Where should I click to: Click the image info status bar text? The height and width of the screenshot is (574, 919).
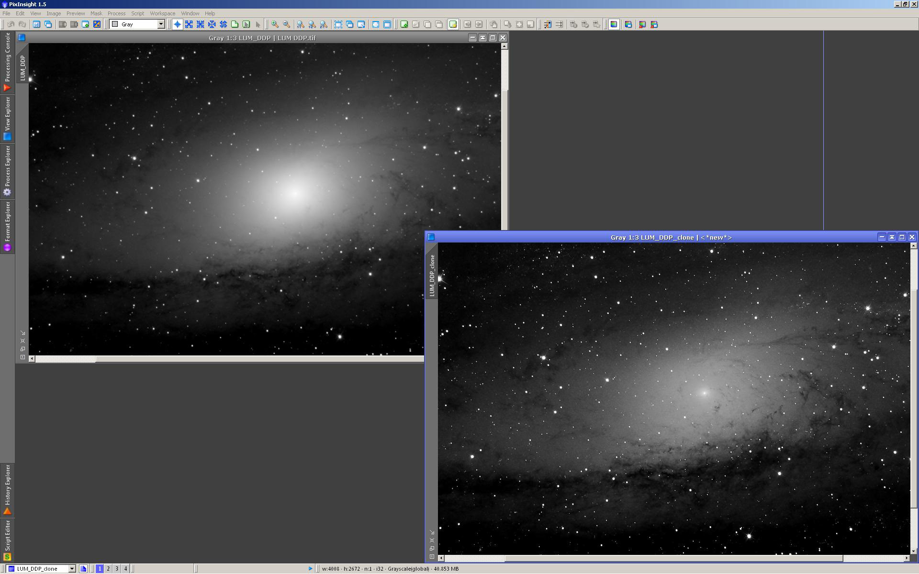(x=390, y=569)
